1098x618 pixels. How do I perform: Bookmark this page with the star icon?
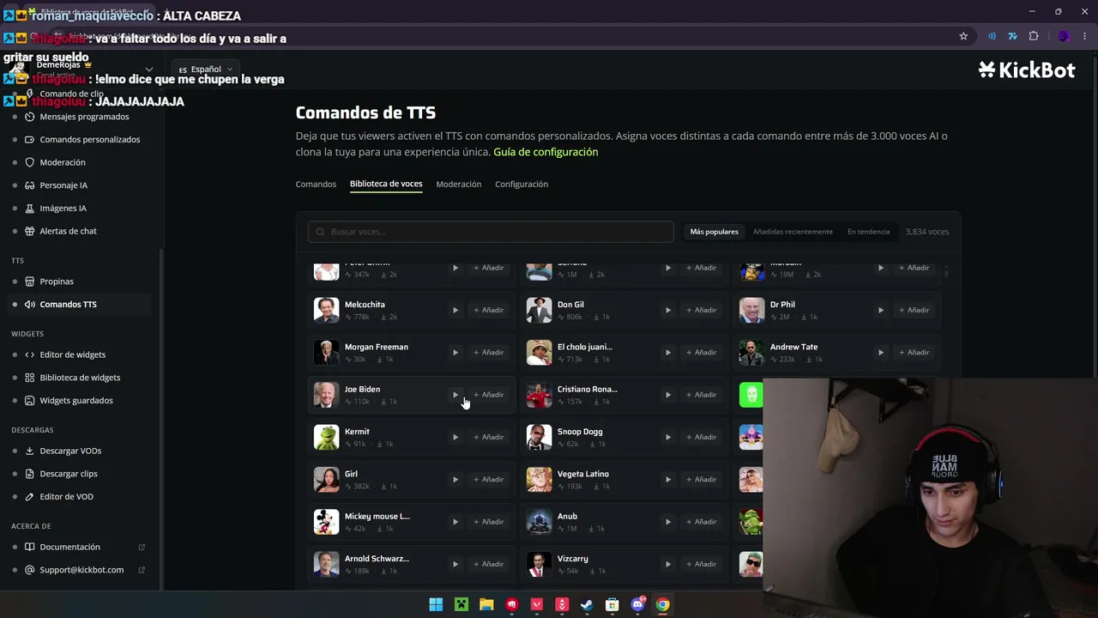(x=963, y=36)
